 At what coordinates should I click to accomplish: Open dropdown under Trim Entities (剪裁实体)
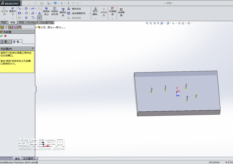click(x=46, y=19)
